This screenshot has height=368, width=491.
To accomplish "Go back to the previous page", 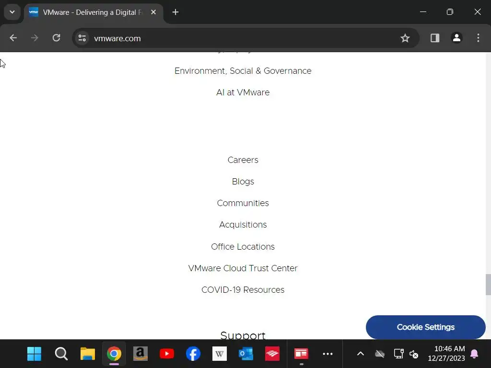I will pos(13,38).
